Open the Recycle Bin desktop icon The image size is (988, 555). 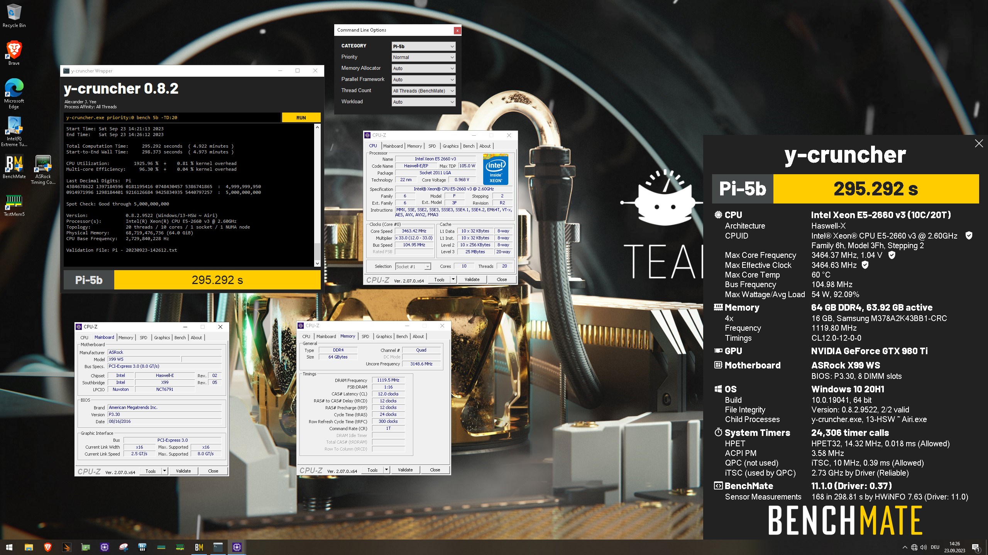14,15
